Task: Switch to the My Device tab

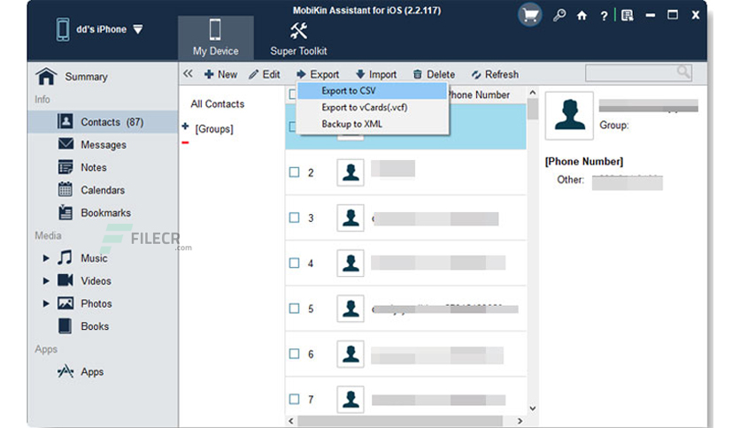Action: (x=216, y=38)
